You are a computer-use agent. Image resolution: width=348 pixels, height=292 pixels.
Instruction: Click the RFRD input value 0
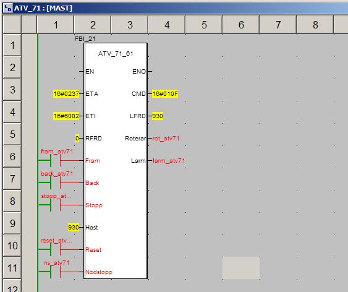(77, 139)
